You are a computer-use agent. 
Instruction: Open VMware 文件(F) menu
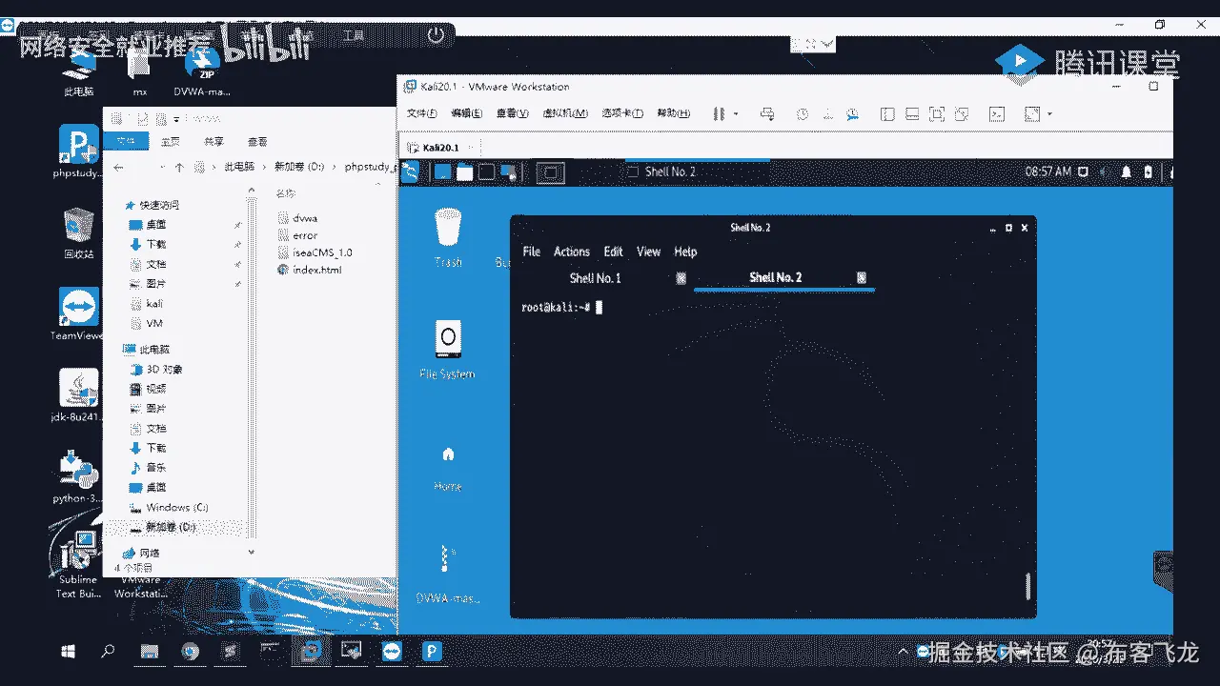[421, 113]
